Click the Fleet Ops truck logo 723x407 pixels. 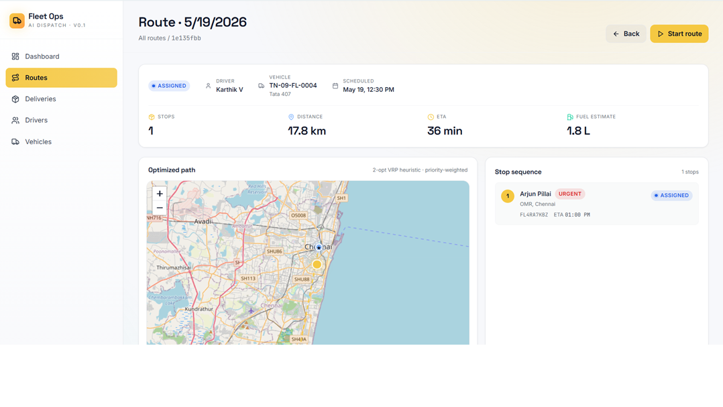pyautogui.click(x=17, y=20)
